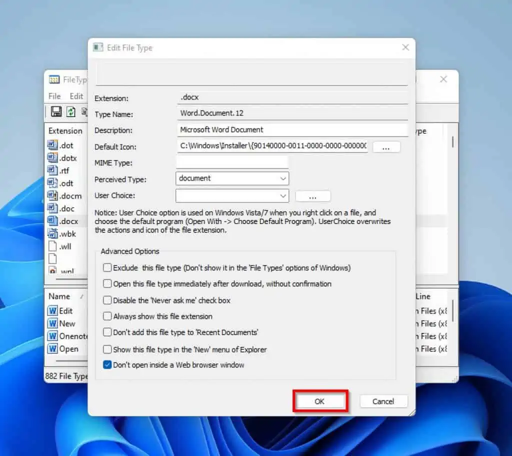Click the Refresh toolbar icon
The height and width of the screenshot is (456, 512).
[71, 111]
